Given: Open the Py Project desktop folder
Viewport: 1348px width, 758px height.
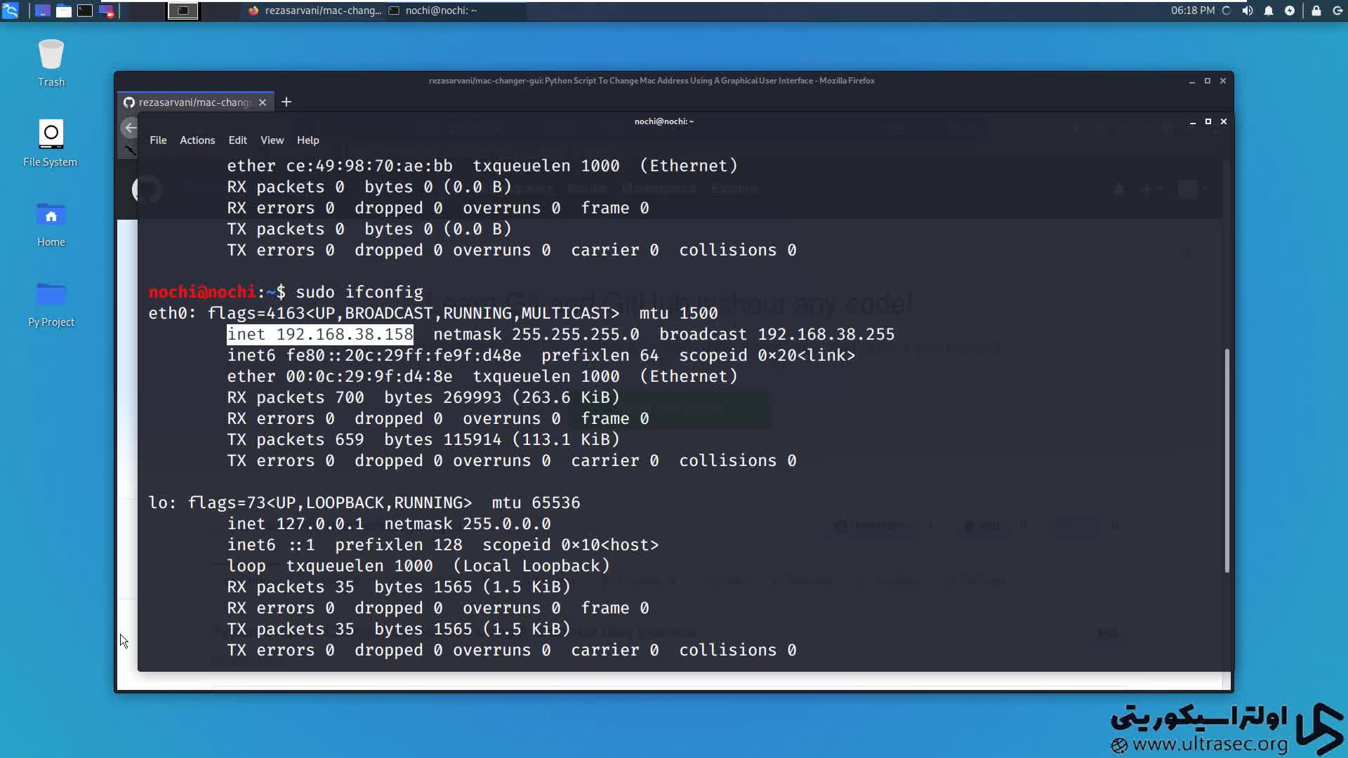Looking at the screenshot, I should pyautogui.click(x=51, y=296).
